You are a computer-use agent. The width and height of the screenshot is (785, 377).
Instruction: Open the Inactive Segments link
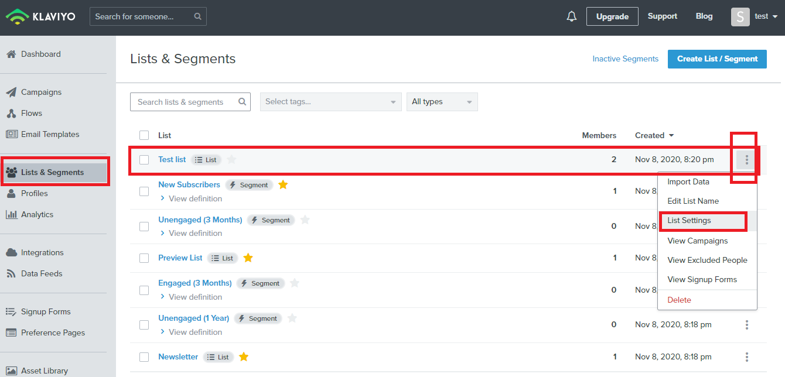click(x=625, y=59)
